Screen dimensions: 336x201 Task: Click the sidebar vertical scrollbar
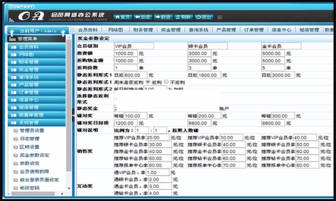tap(69, 106)
